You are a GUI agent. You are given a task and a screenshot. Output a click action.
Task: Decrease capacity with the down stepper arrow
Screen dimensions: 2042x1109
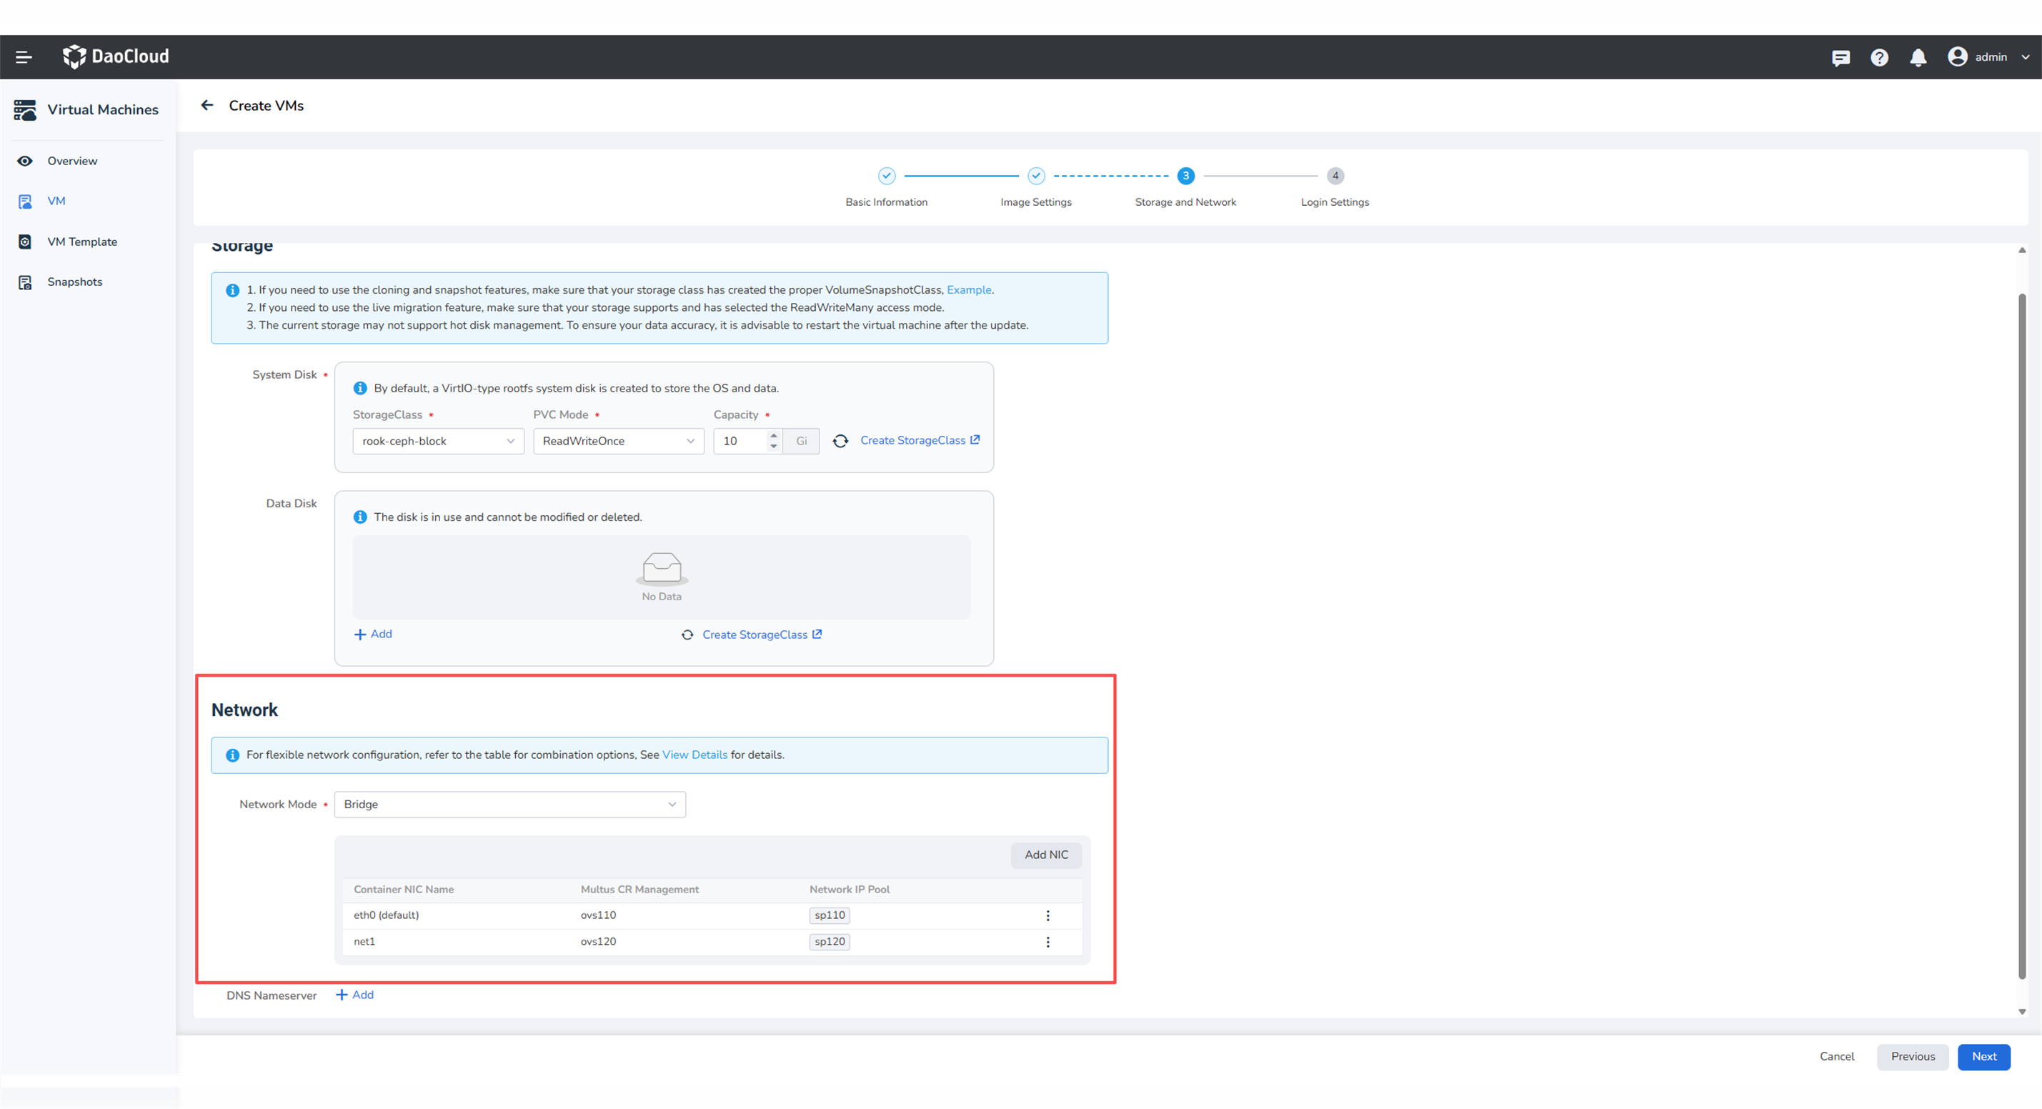[774, 447]
